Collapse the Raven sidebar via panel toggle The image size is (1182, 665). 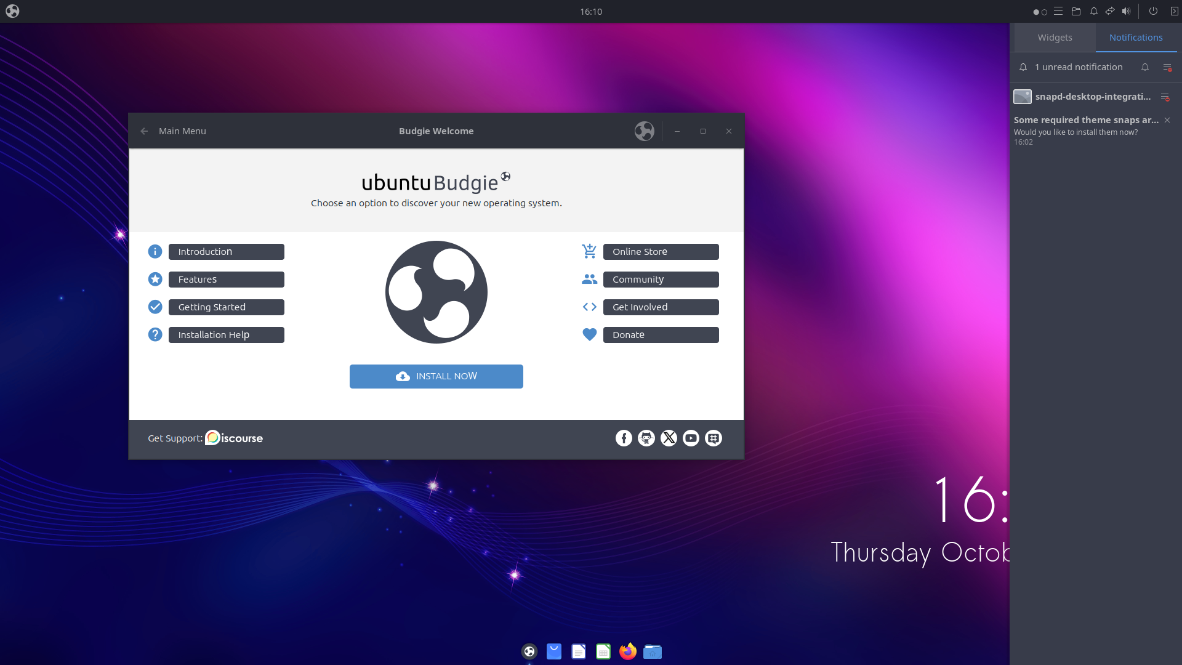coord(1174,11)
